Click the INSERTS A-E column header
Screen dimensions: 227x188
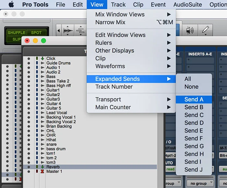pyautogui.click(x=200, y=54)
